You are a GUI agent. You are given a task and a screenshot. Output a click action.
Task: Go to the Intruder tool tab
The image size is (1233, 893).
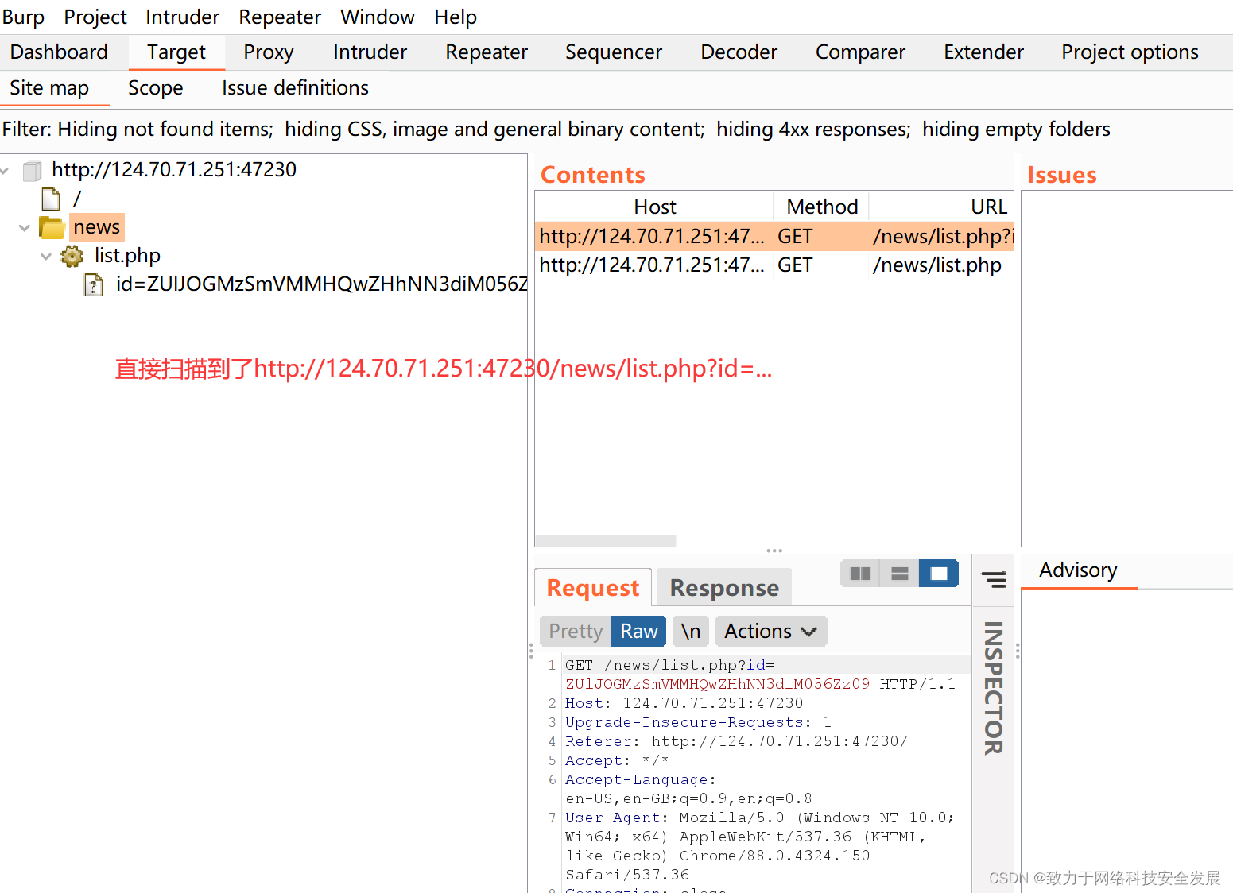pyautogui.click(x=370, y=52)
